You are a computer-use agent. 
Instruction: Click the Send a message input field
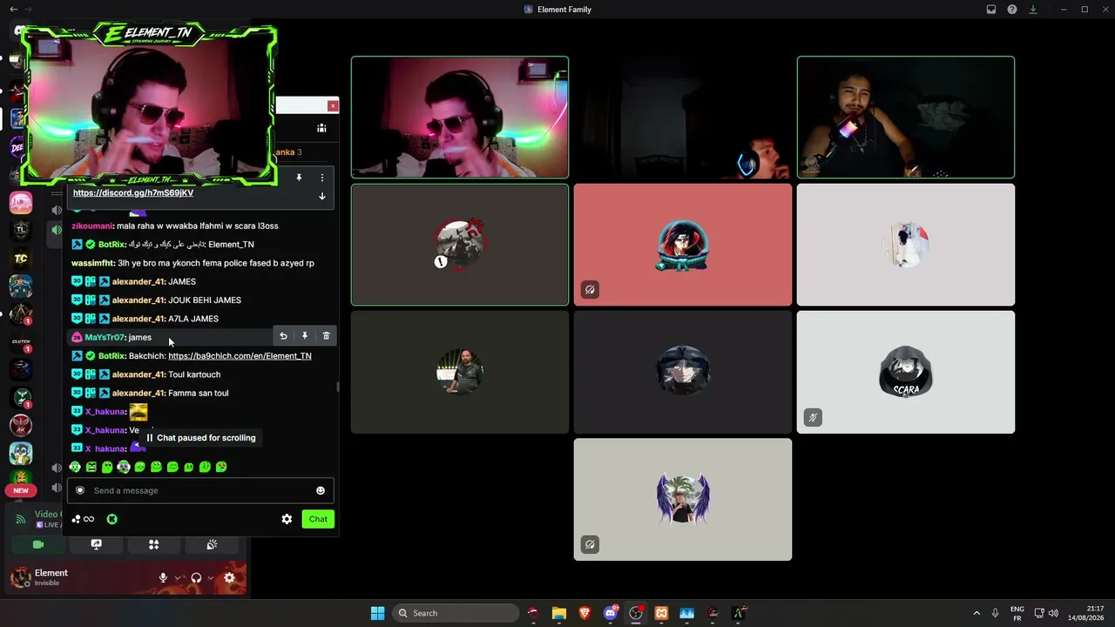[200, 490]
